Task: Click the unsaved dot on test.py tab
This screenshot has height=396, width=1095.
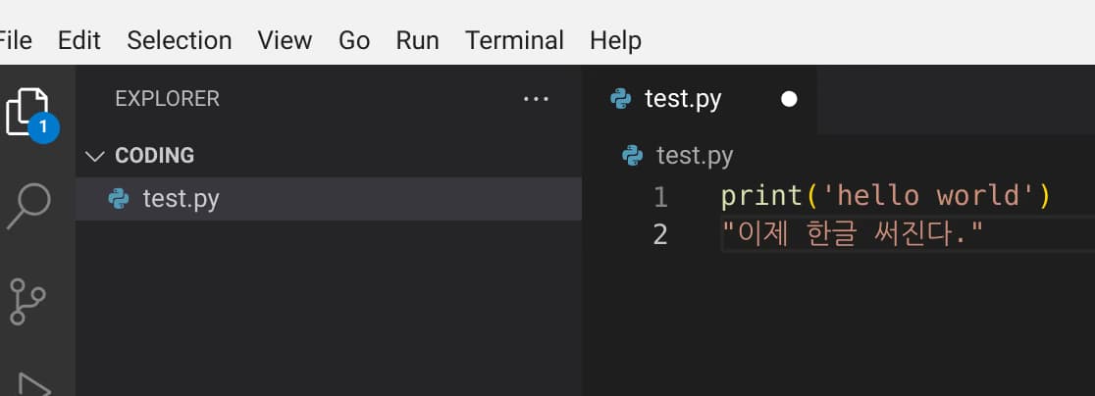Action: [788, 99]
